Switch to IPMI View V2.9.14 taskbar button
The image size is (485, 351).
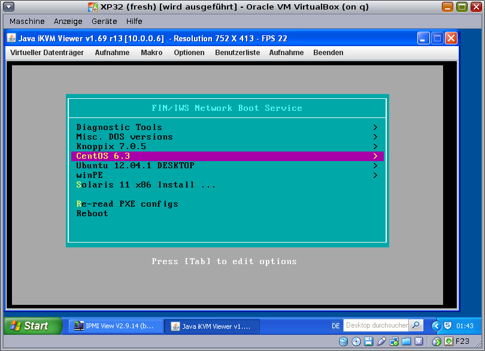point(116,326)
